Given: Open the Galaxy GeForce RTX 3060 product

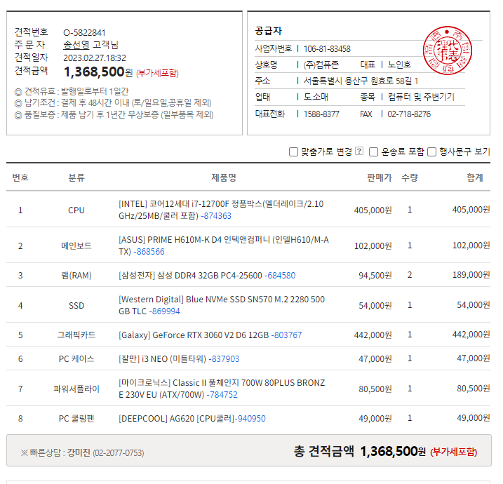Looking at the screenshot, I should click(x=194, y=335).
